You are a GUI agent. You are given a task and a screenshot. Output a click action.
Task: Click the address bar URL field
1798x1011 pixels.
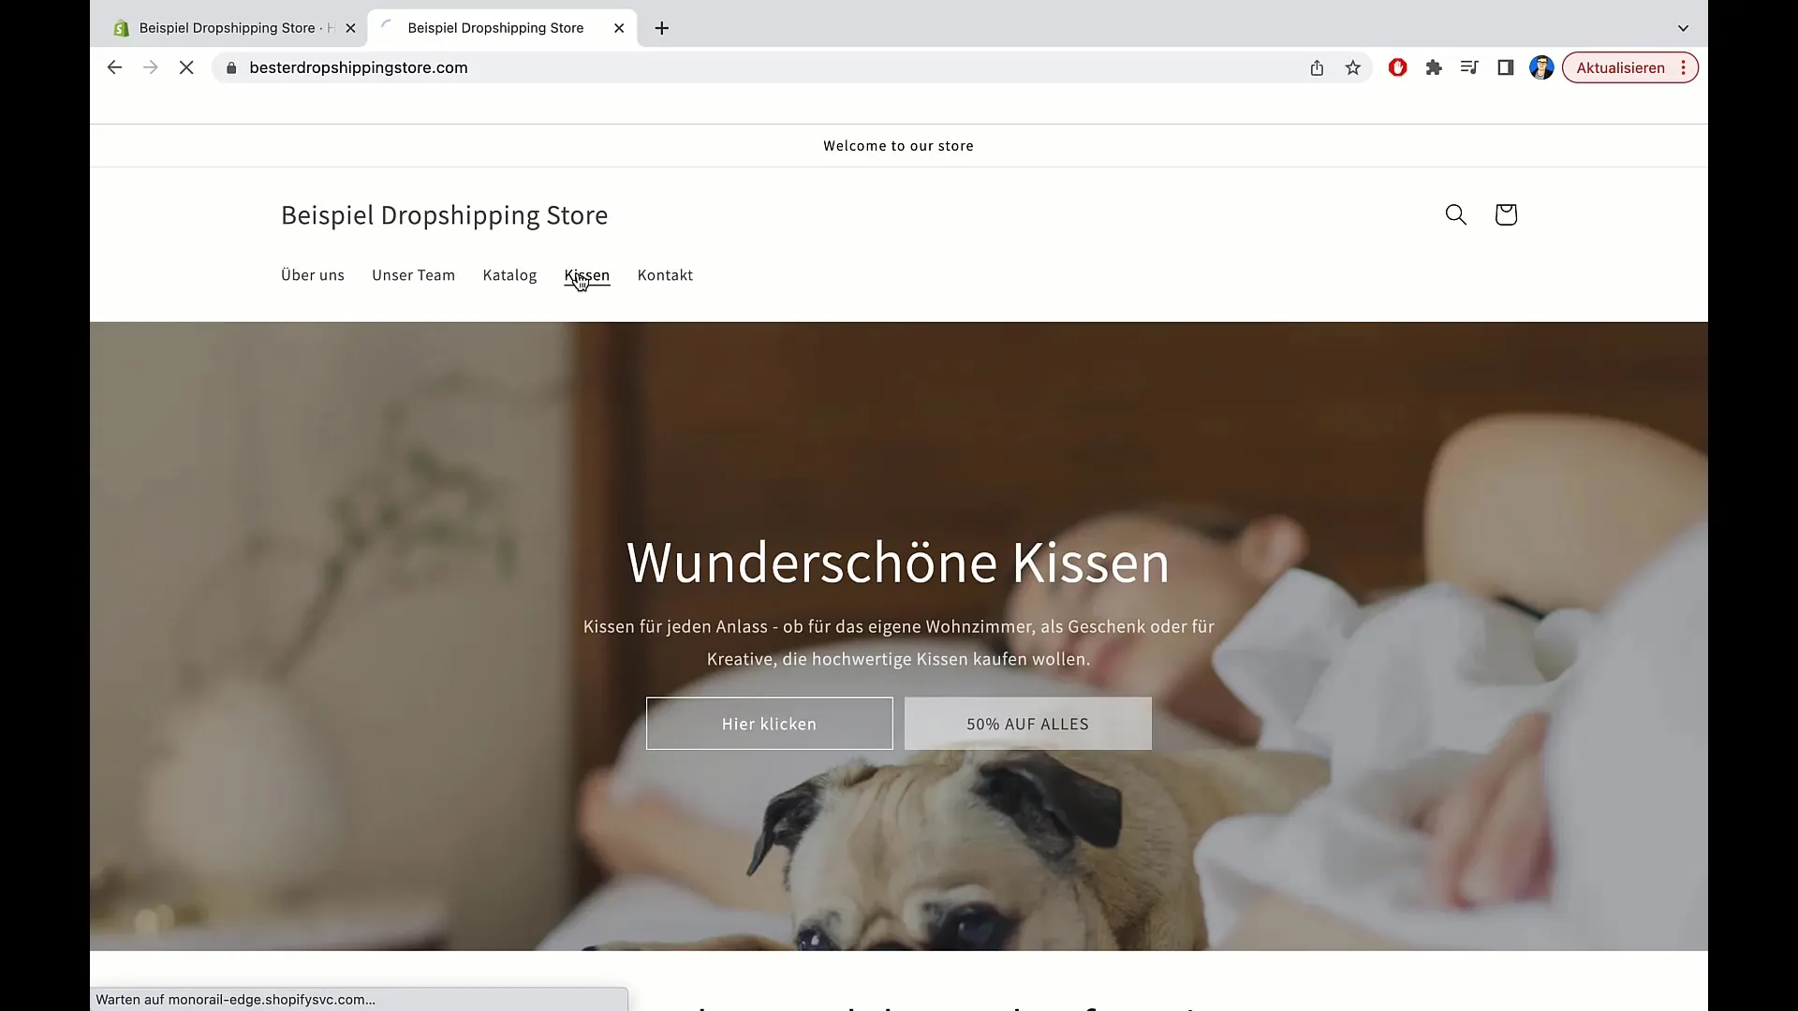click(x=358, y=66)
